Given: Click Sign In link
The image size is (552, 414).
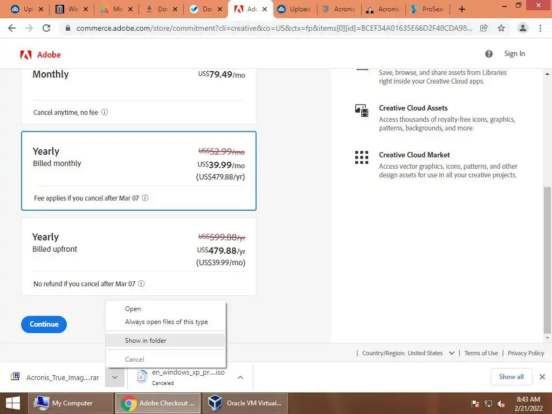Looking at the screenshot, I should point(514,53).
